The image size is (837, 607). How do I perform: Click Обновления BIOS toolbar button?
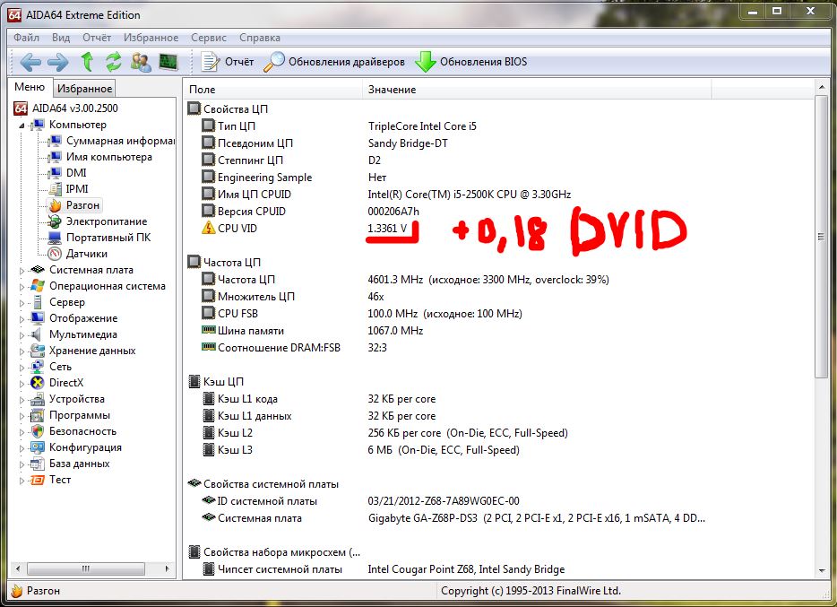pos(471,62)
